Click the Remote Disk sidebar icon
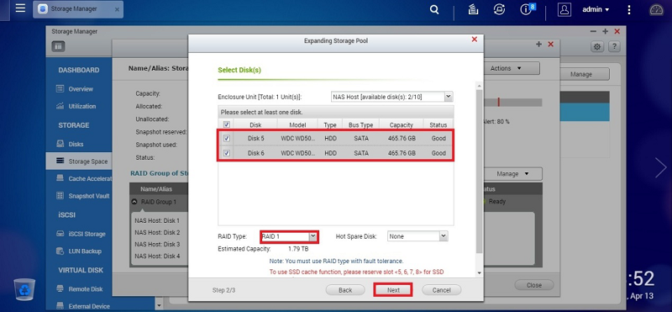This screenshot has height=312, width=672. pyautogui.click(x=60, y=289)
